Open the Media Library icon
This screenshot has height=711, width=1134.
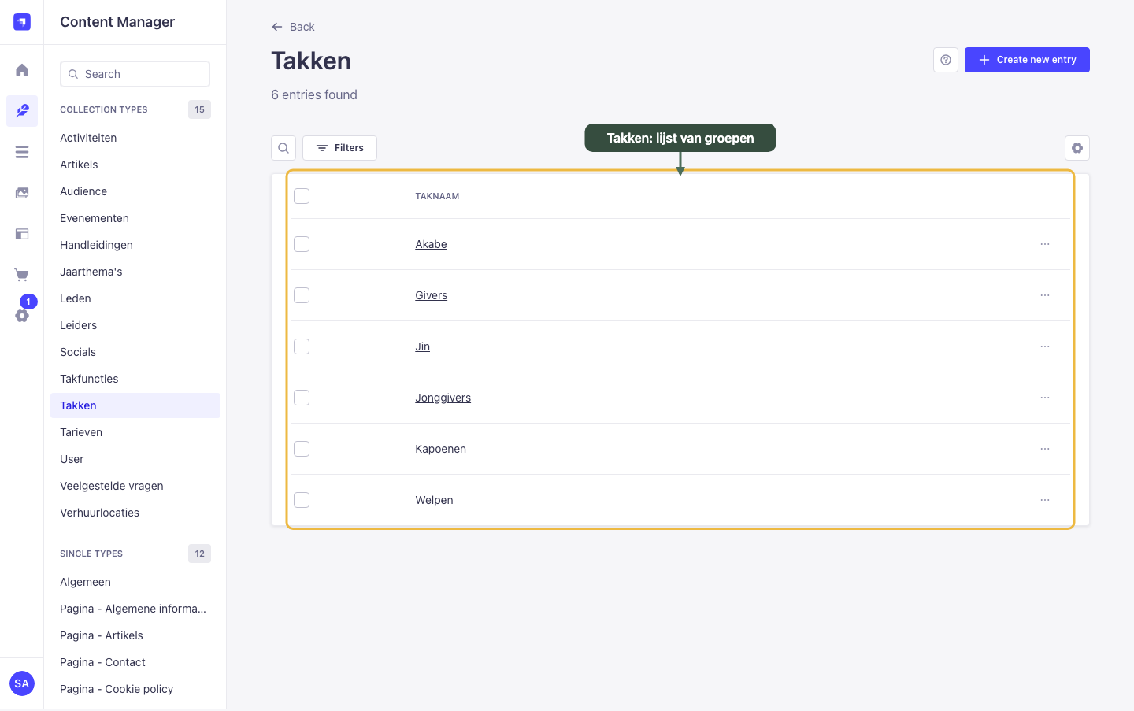22,193
